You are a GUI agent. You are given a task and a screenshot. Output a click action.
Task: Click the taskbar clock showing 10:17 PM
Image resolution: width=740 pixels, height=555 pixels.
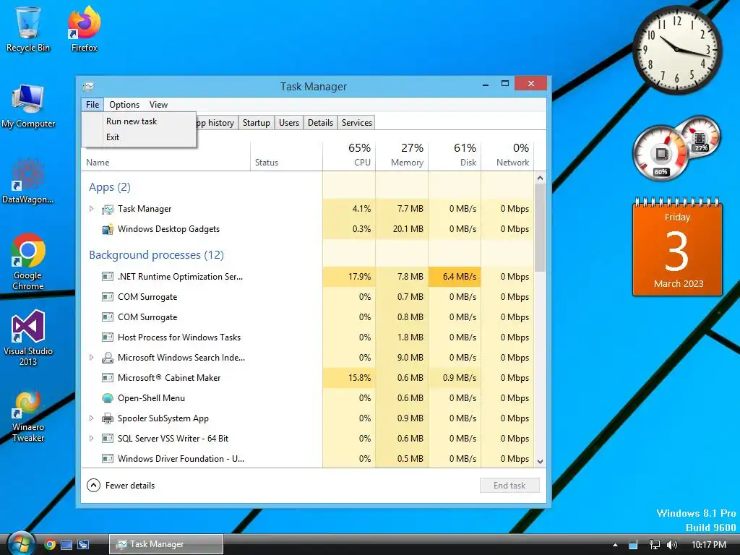tap(709, 545)
